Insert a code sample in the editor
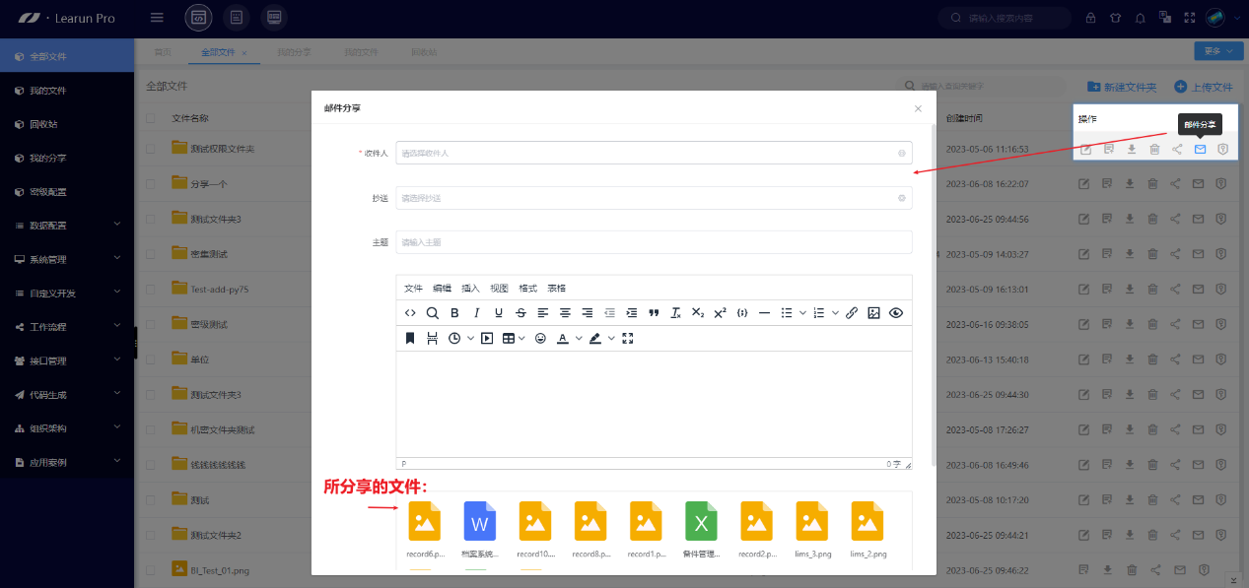This screenshot has width=1249, height=588. [x=742, y=313]
